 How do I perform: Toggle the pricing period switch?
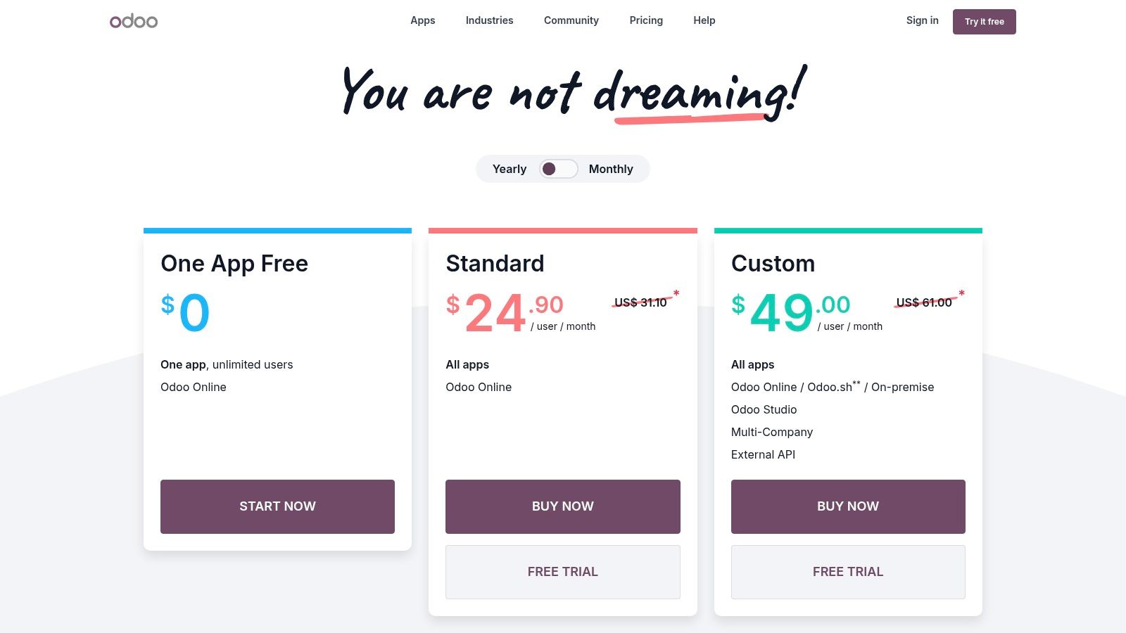558,169
